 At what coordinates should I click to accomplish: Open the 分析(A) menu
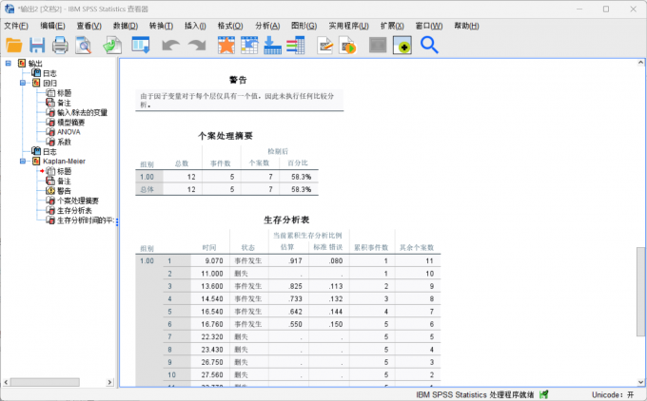point(267,26)
